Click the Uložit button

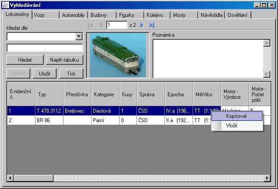[x=44, y=74]
